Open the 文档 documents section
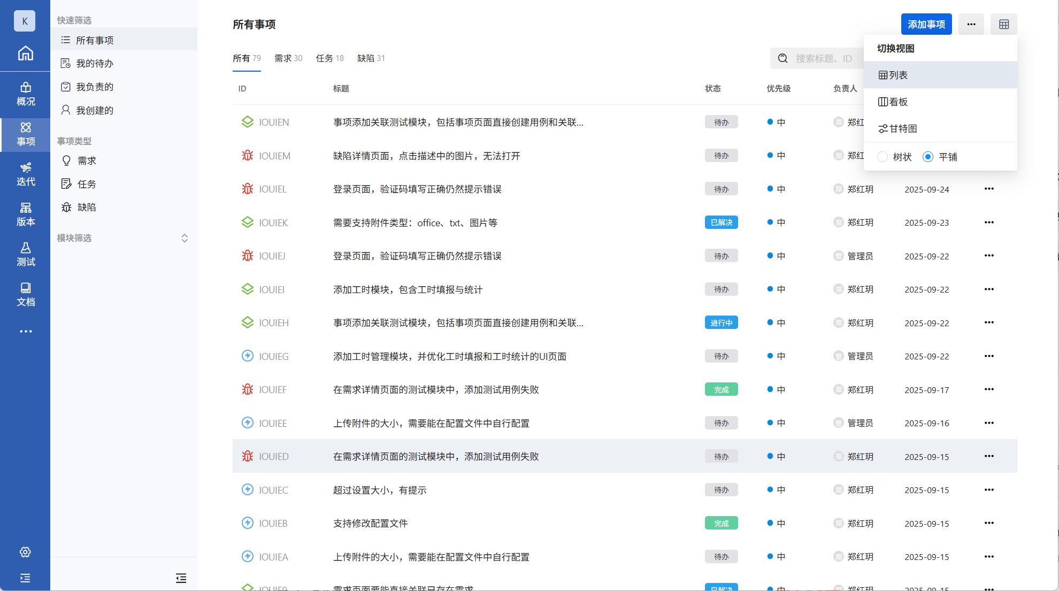Viewport: 1059px width, 591px height. 25,295
